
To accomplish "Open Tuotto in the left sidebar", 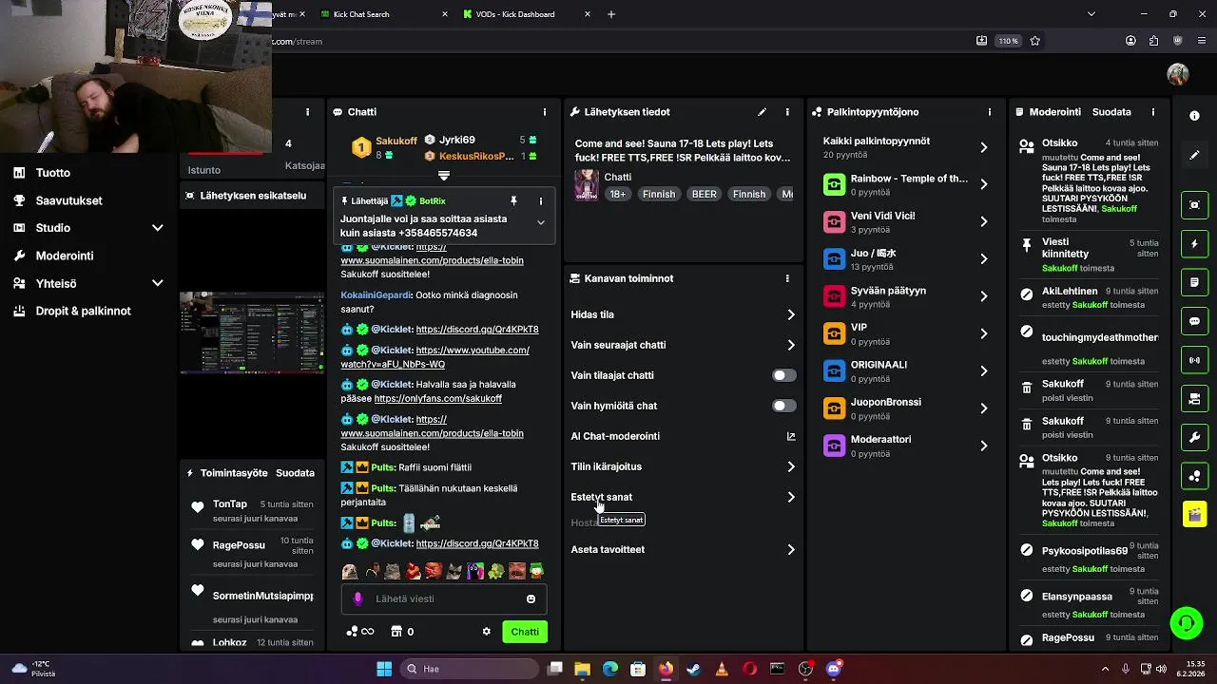I will (x=53, y=173).
